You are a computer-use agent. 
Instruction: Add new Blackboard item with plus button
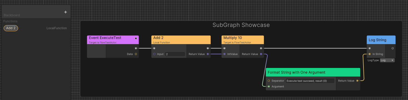click(x=66, y=12)
